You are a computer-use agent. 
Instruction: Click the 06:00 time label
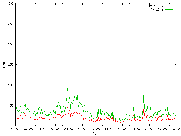coord(55,129)
